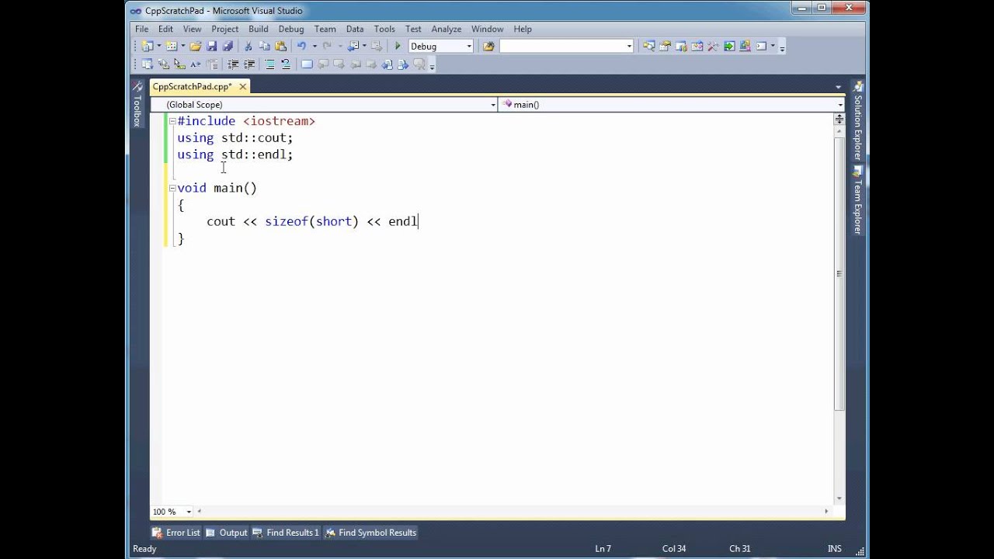Open the New Project dropdown arrow

(x=158, y=47)
